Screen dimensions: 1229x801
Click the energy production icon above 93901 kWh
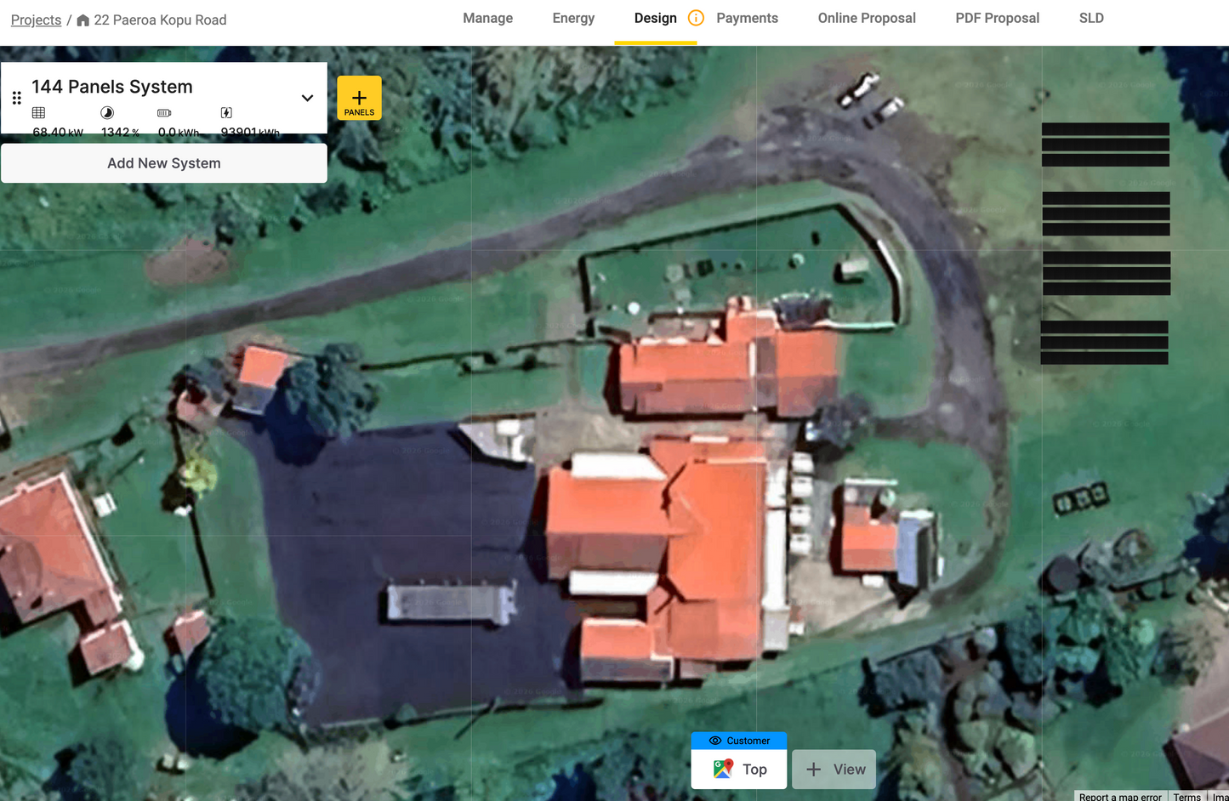pyautogui.click(x=226, y=112)
